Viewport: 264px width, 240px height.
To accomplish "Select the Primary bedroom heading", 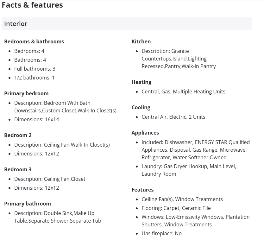I will [26, 93].
